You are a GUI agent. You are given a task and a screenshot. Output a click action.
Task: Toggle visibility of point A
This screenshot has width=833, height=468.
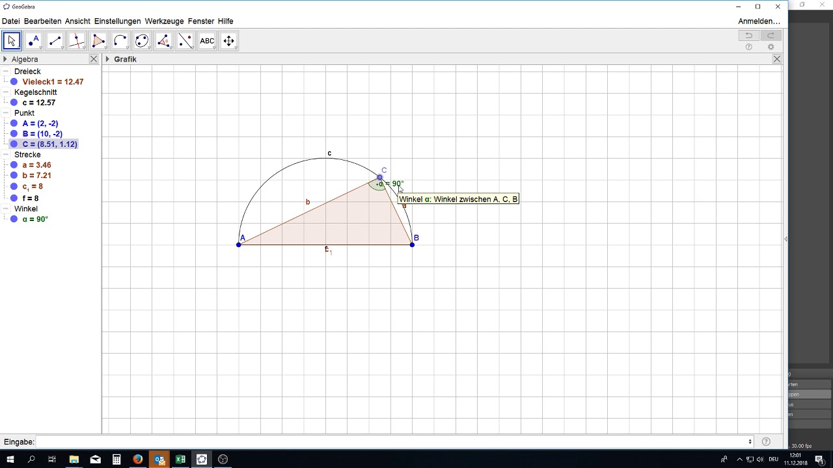14,123
